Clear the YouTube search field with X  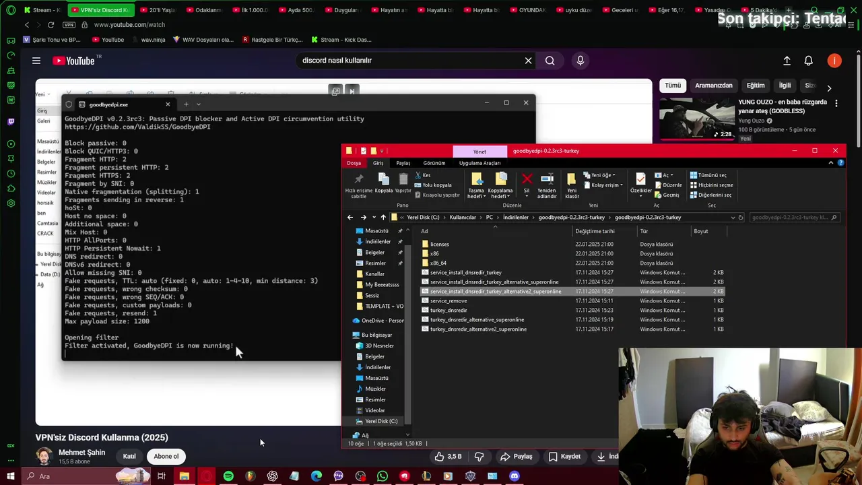[528, 61]
